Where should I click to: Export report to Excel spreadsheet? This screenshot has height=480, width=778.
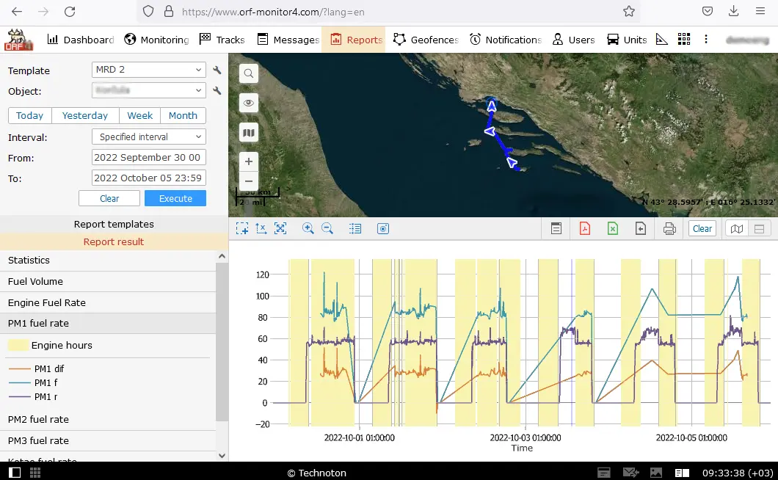[x=613, y=229]
